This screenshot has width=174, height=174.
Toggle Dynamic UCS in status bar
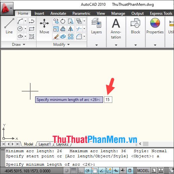109,170
